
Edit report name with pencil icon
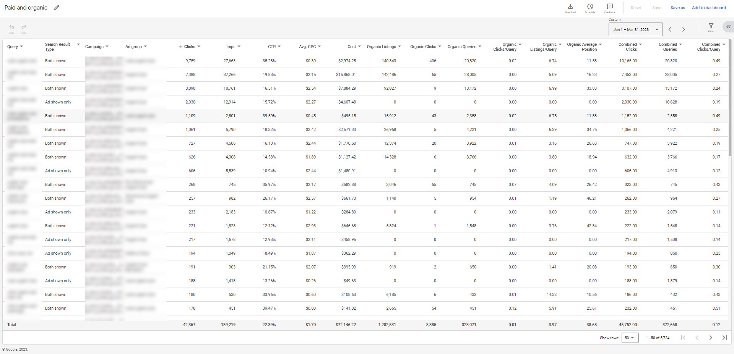[x=57, y=8]
